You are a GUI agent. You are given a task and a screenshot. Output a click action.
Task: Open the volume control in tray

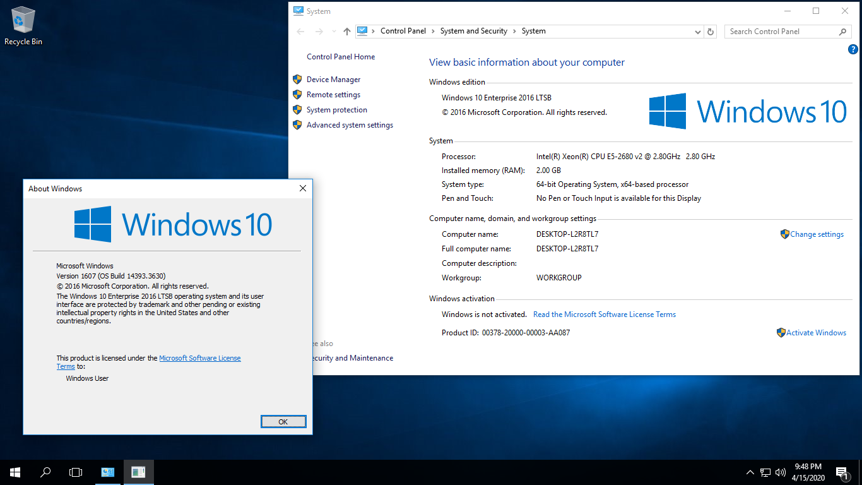[x=781, y=472]
